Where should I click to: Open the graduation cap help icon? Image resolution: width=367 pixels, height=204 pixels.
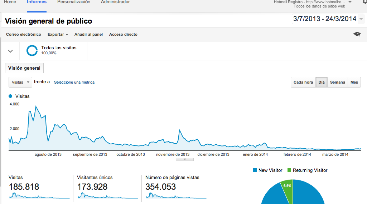(357, 34)
